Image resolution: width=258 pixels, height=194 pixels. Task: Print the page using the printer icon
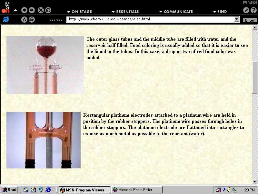pos(31,19)
